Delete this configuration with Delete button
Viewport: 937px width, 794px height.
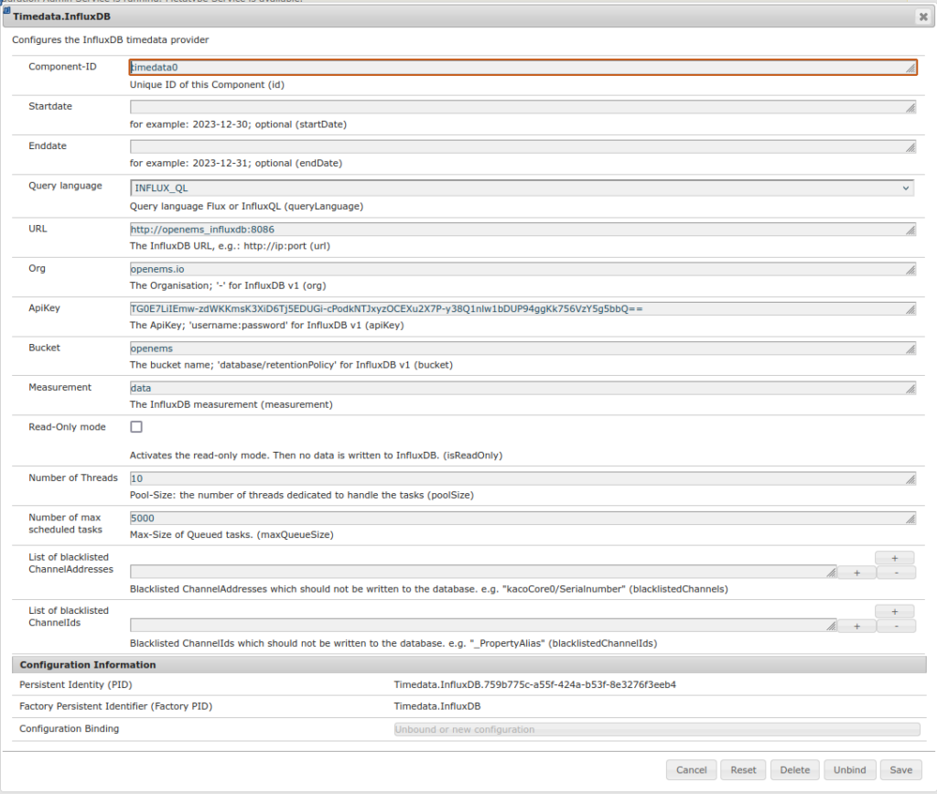click(794, 770)
